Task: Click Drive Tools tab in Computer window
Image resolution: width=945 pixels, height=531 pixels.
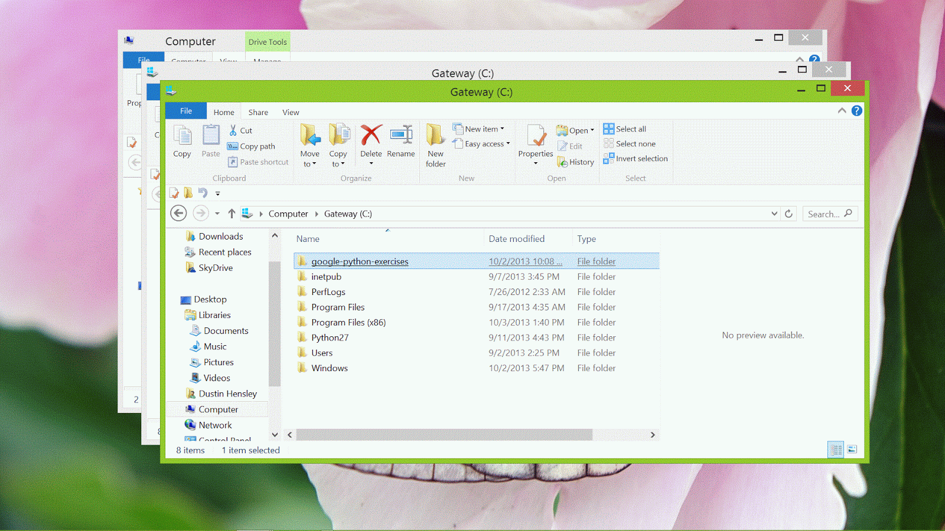Action: click(268, 42)
